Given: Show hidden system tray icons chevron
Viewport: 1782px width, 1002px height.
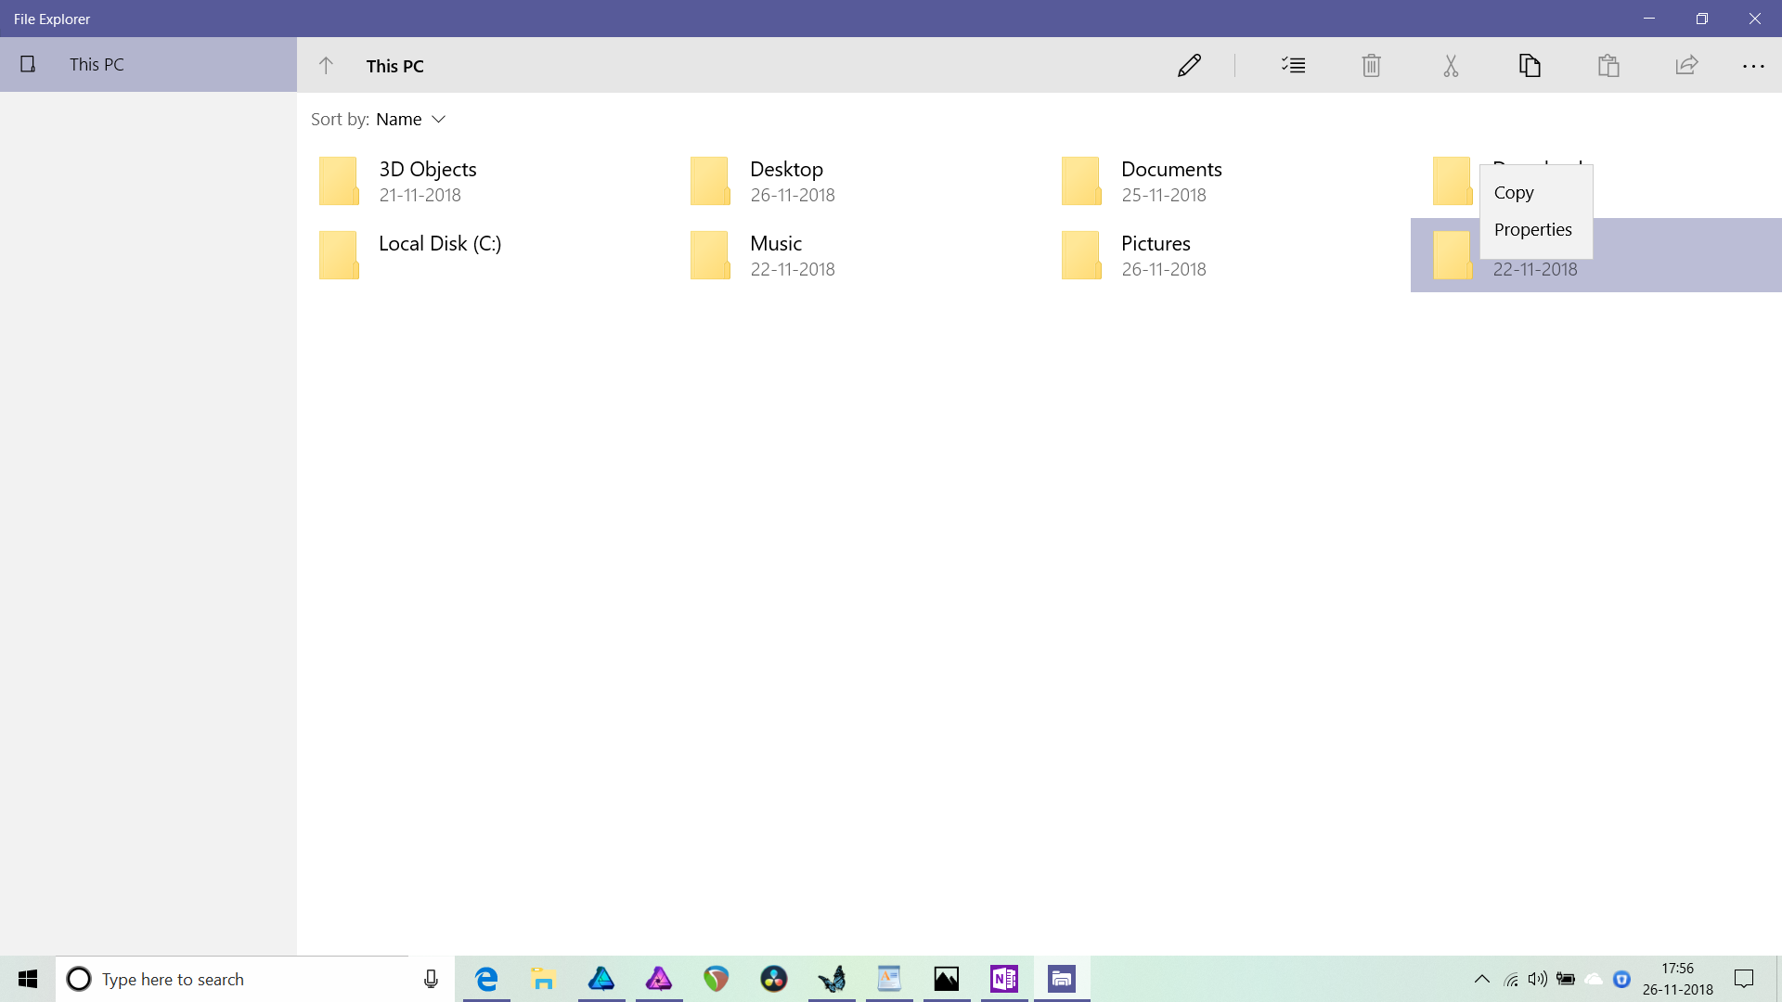Looking at the screenshot, I should coord(1481,979).
